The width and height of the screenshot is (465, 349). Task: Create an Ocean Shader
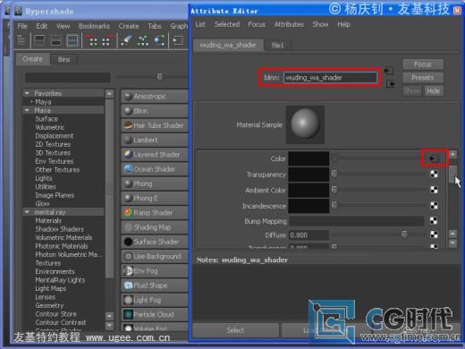pos(155,169)
